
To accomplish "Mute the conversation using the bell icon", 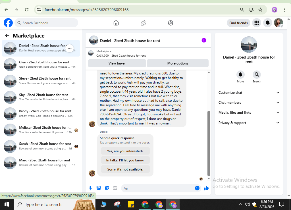I will [240, 74].
